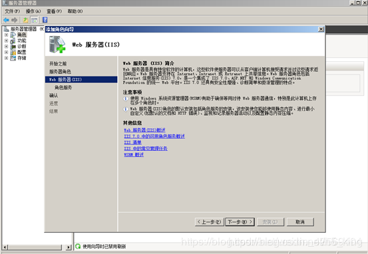Click the show/hide console tree icon
Viewport: 368px width, 254px height.
[35, 20]
